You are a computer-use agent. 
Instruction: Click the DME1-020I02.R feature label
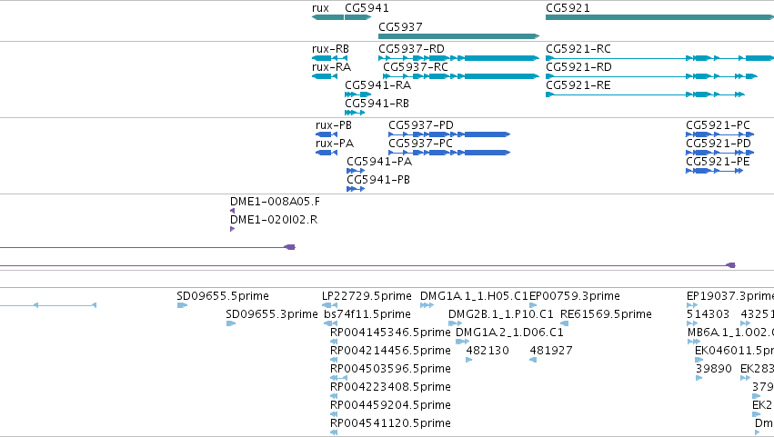point(274,220)
